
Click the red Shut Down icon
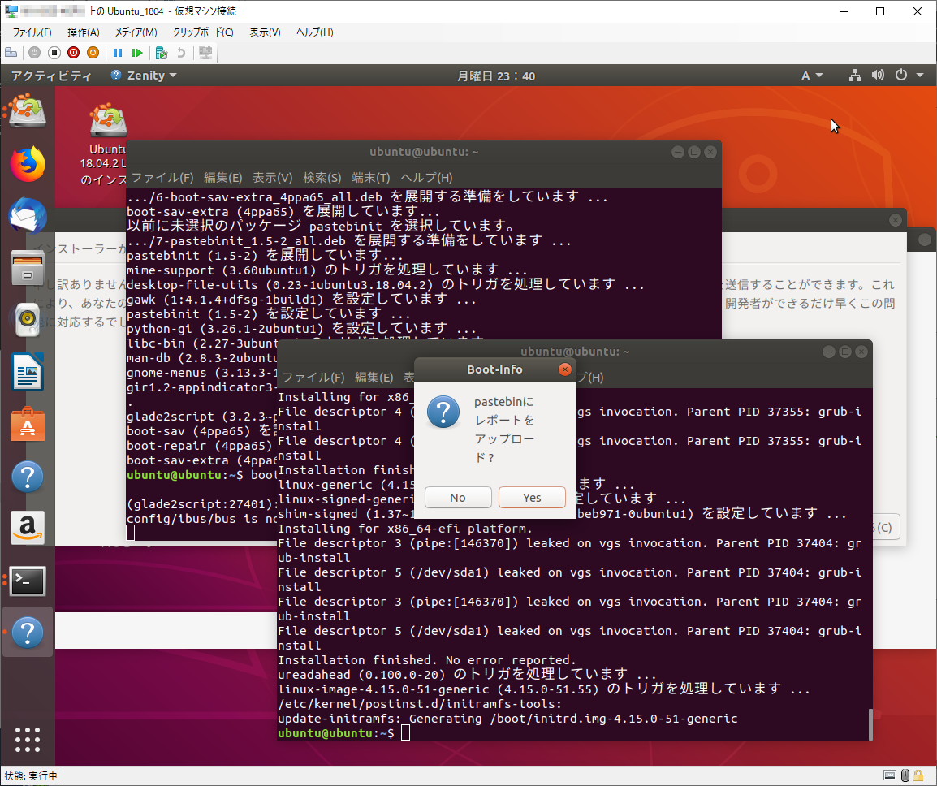(74, 53)
